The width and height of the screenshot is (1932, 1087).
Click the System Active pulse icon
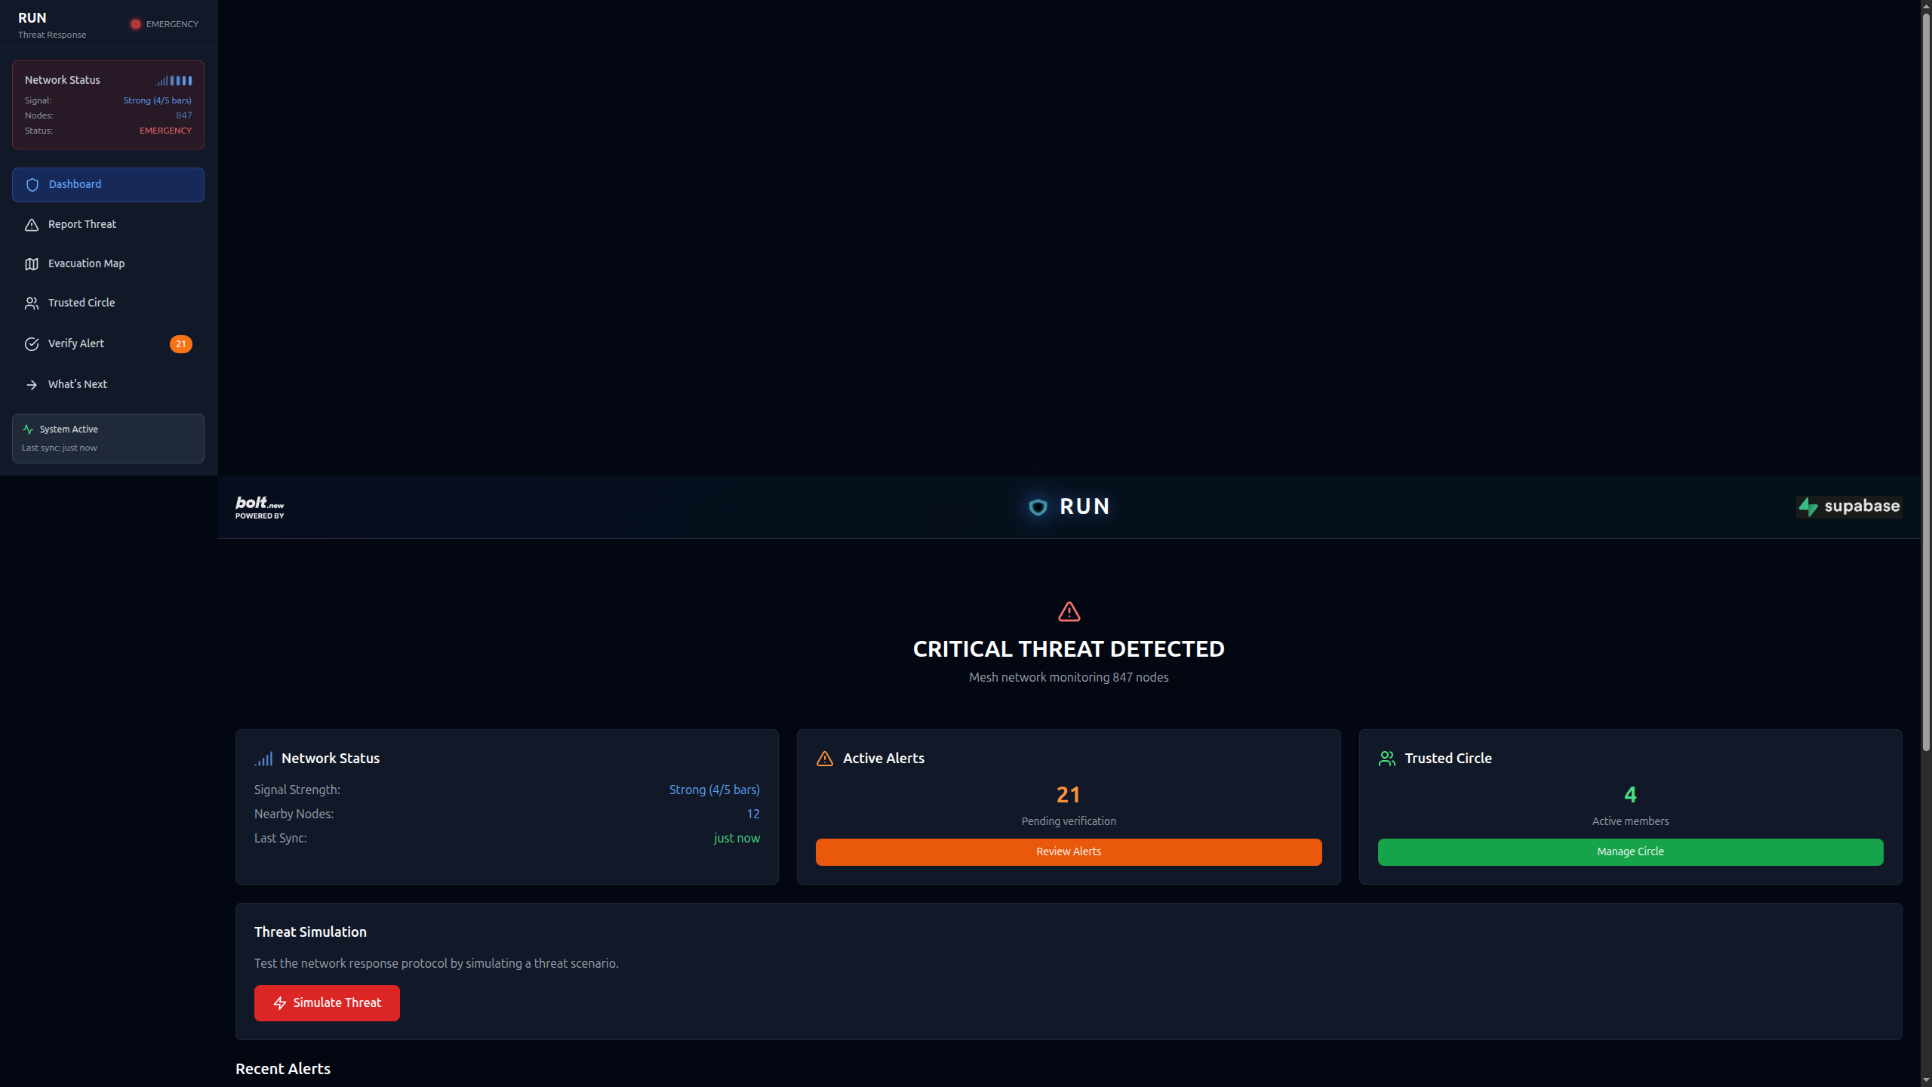pos(28,430)
